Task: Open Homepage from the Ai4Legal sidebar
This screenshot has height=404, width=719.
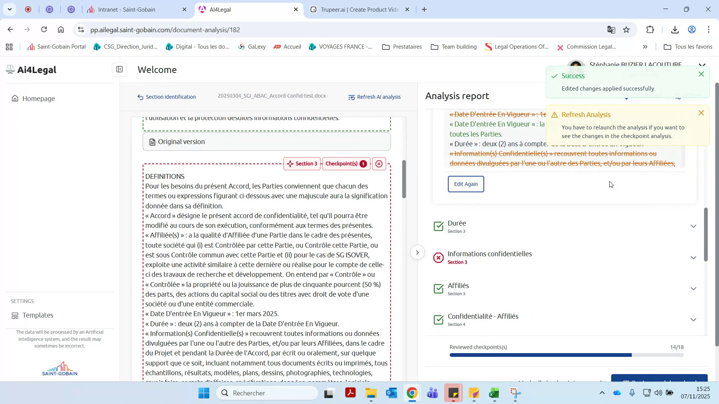Action: [38, 98]
